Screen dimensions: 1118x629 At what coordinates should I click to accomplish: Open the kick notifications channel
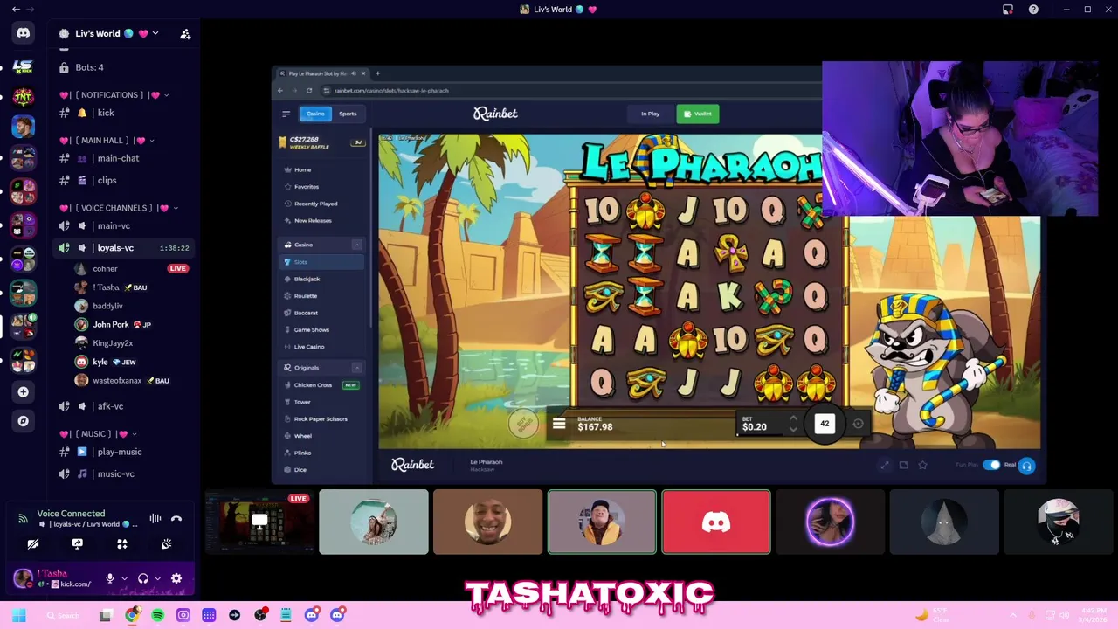pos(124,113)
